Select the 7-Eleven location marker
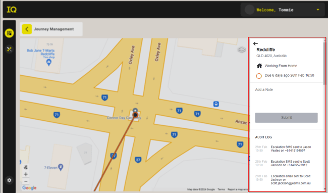This screenshot has width=328, height=193. 61,167
